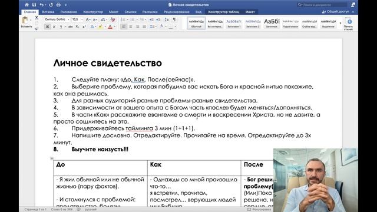Apply the Заголовок 1 style

point(234,24)
